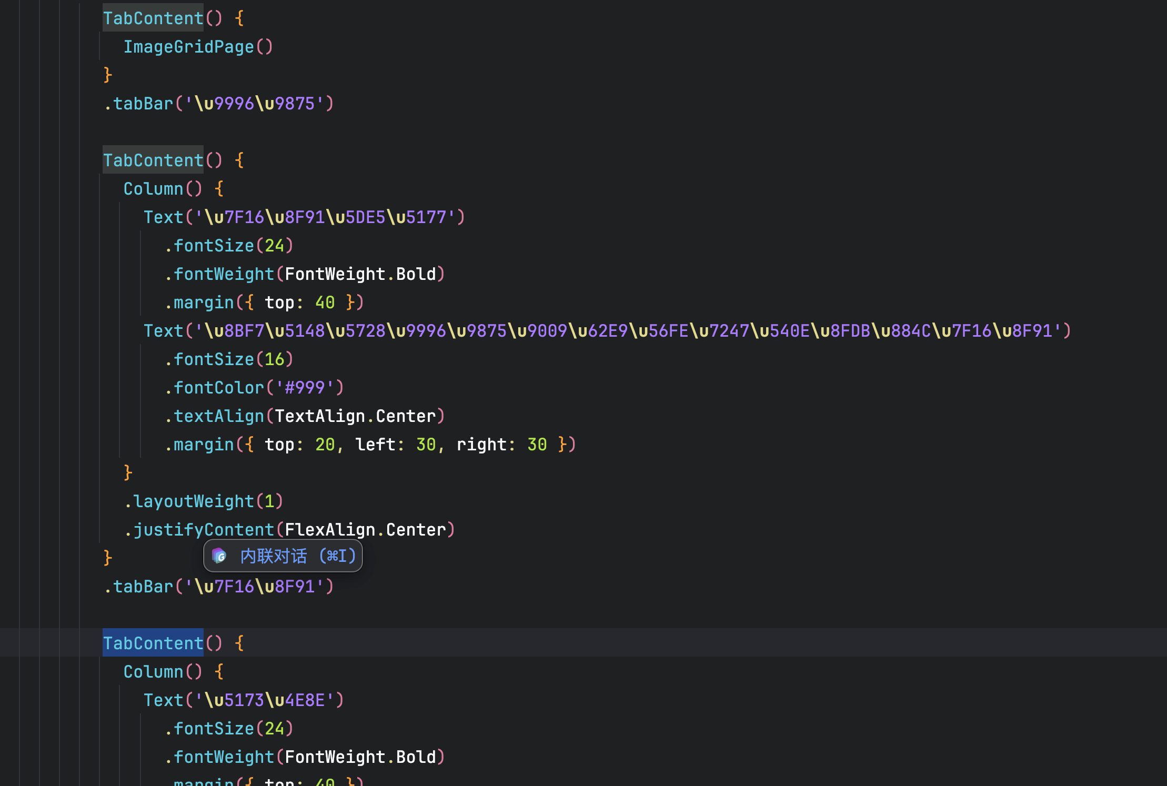The height and width of the screenshot is (786, 1167).
Task: Click ImageGridPage() call
Action: point(198,47)
